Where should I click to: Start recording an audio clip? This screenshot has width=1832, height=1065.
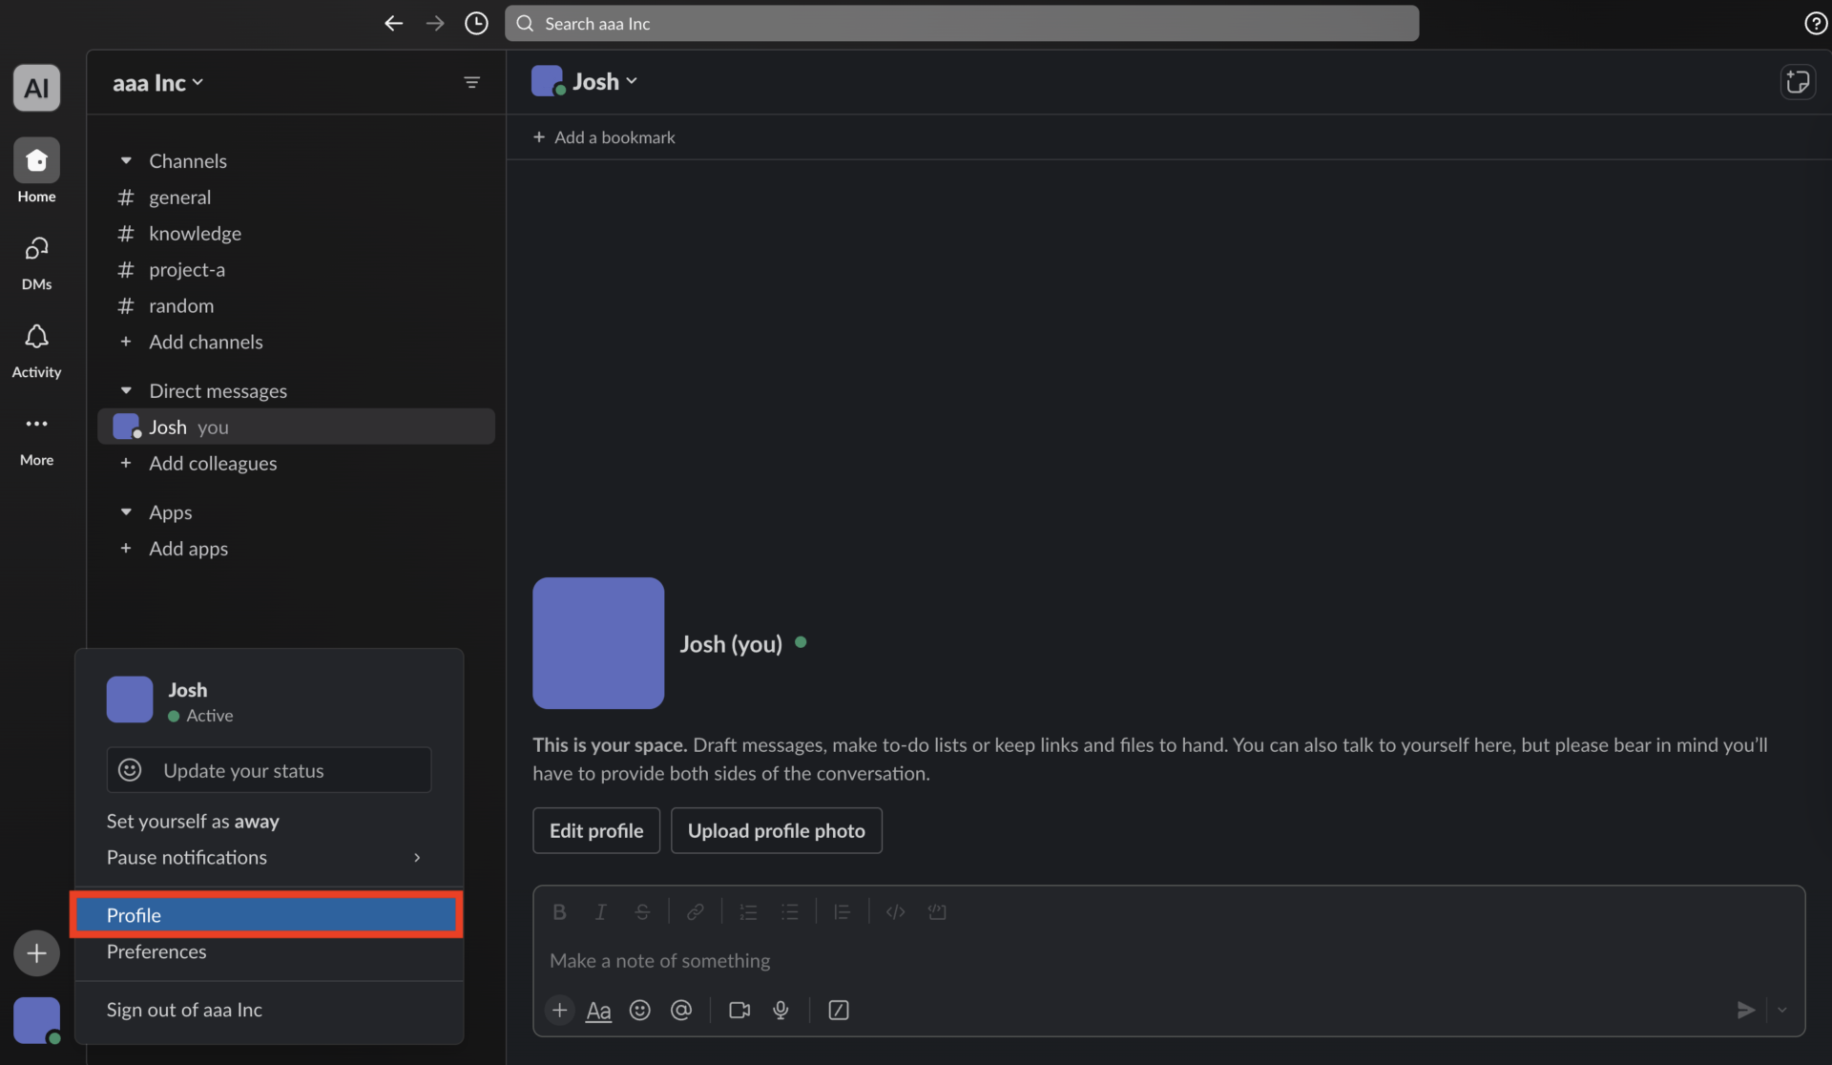click(781, 1010)
